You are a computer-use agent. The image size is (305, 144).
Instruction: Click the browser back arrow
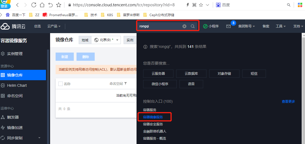pos(18,5)
